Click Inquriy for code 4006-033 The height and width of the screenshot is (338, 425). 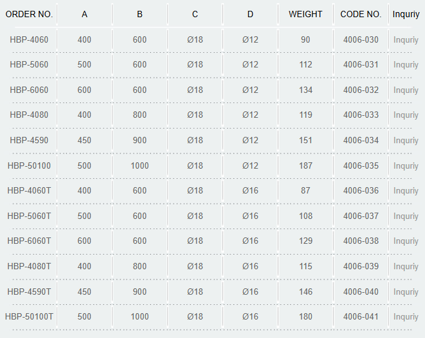[406, 115]
